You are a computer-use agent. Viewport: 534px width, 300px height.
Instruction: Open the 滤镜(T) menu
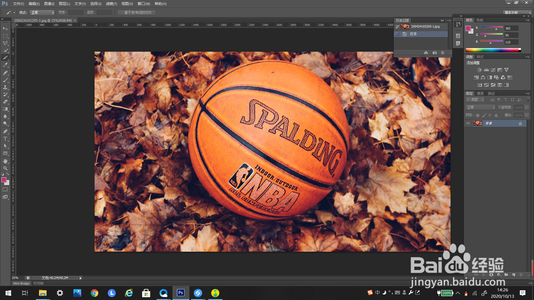(x=111, y=4)
